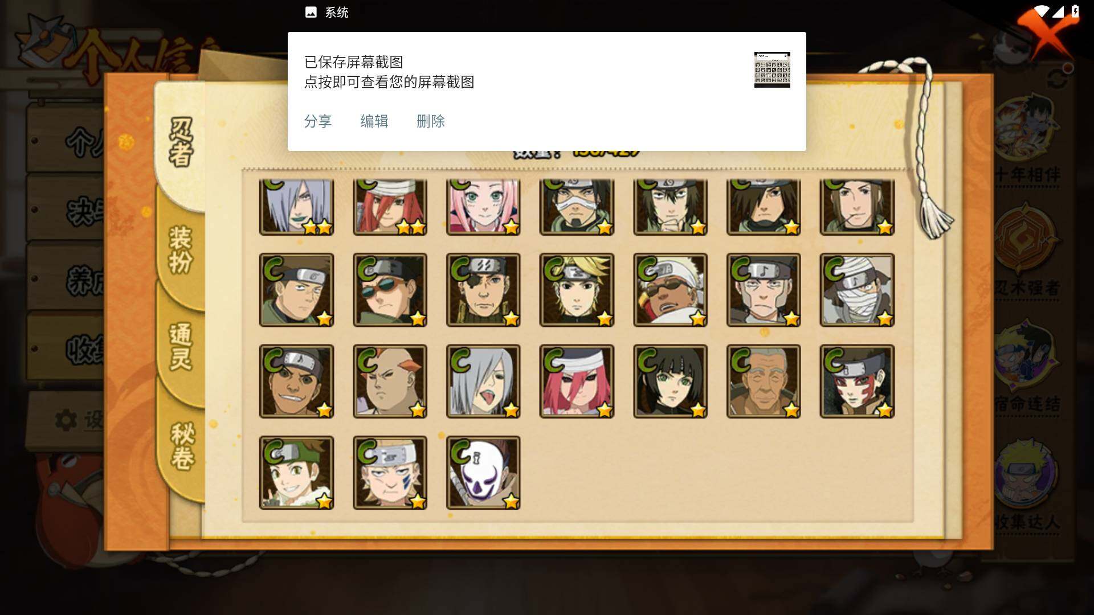Select the bald ninja with orange hair tufts
This screenshot has height=615, width=1094.
click(x=390, y=382)
